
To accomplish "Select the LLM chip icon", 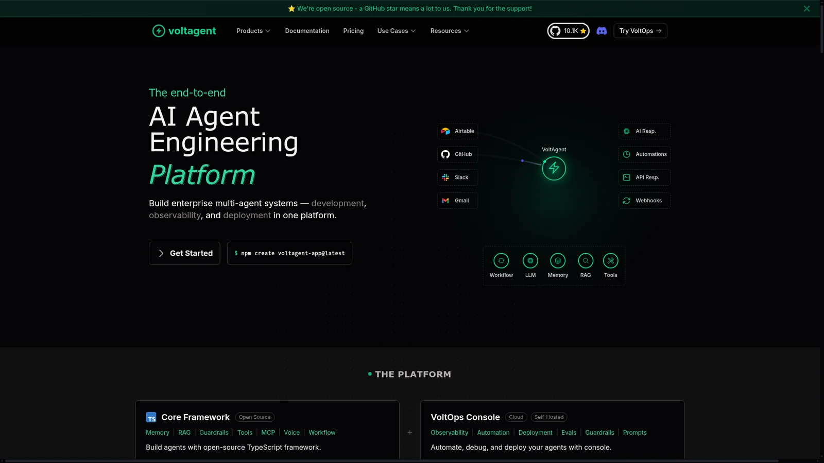I will coord(530,261).
